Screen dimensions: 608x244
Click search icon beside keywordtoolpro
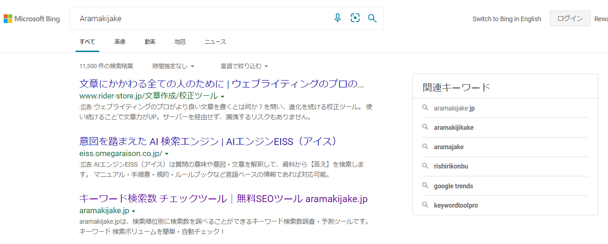[425, 205]
